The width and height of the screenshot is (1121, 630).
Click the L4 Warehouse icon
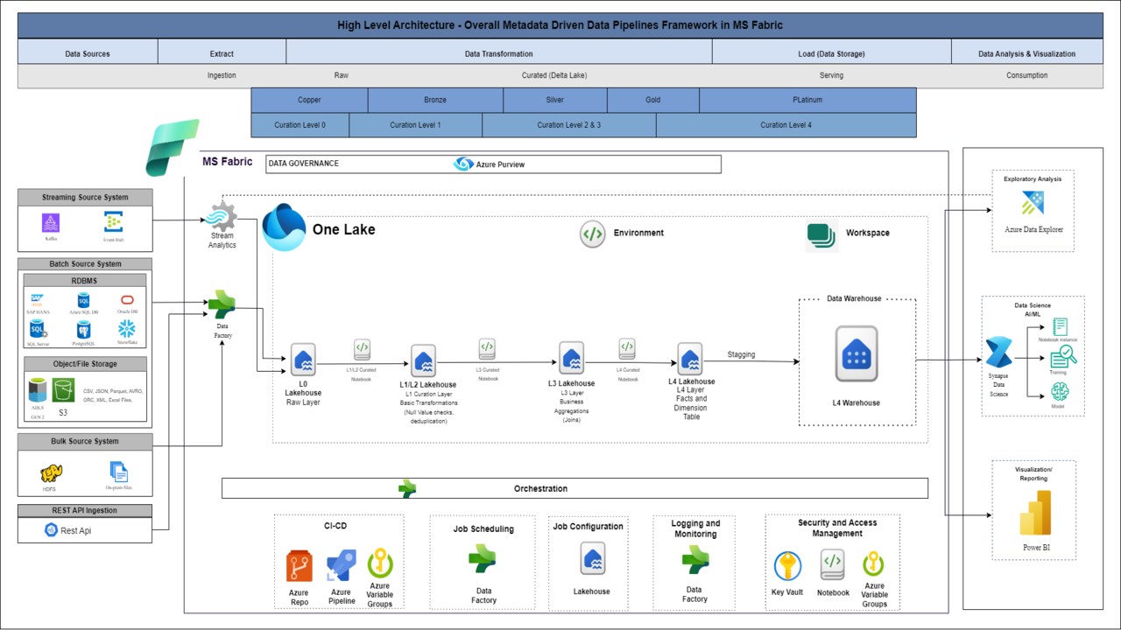point(857,353)
